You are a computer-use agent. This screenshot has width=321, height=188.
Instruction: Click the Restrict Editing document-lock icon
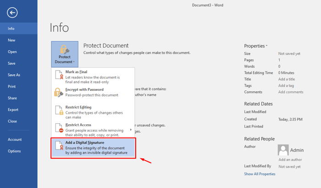[59, 110]
